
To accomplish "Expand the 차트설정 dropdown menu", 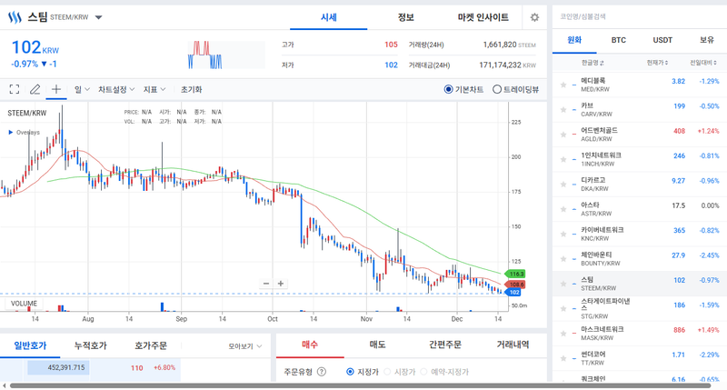I will tap(116, 89).
